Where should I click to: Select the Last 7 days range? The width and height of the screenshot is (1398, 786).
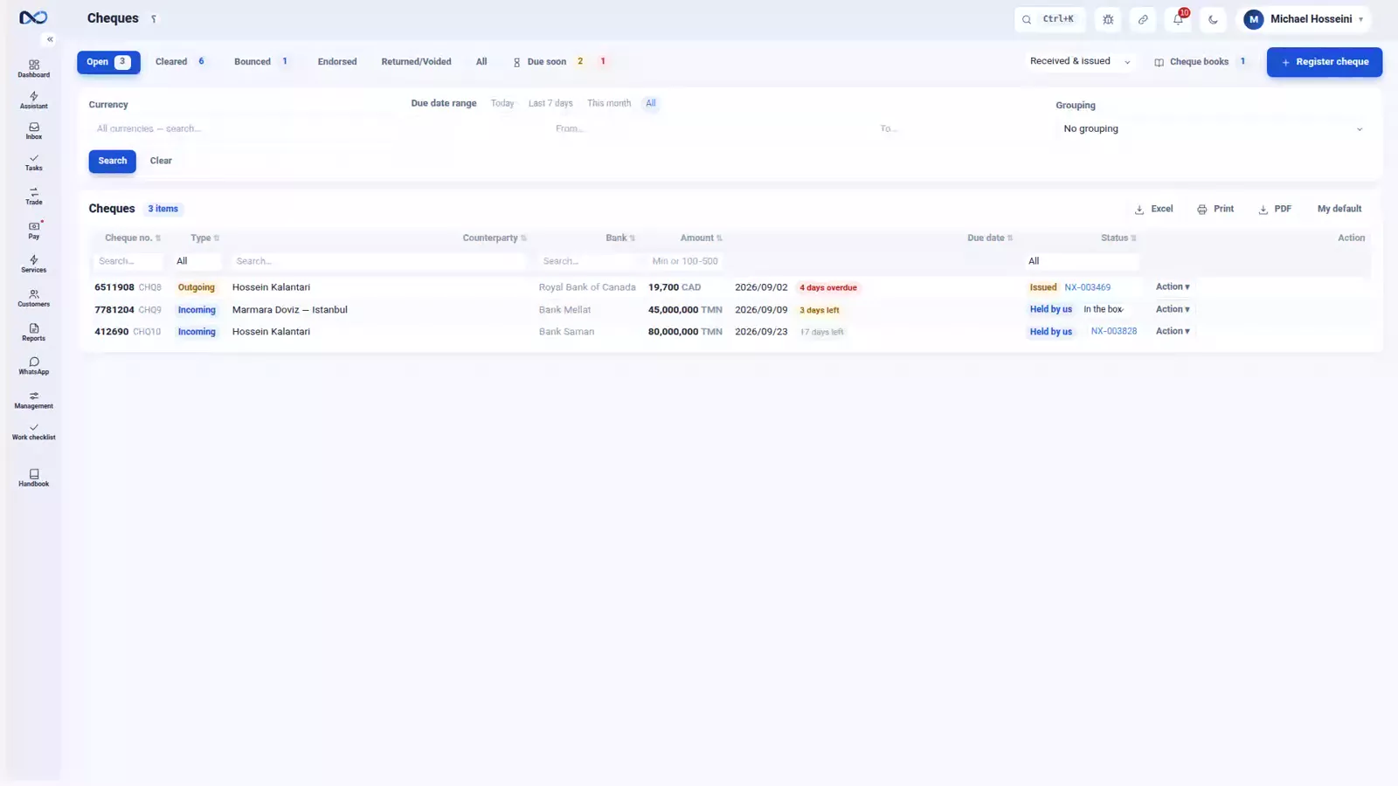[550, 103]
